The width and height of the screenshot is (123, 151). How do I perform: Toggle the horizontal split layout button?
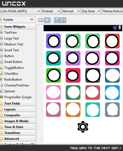pyautogui.click(x=47, y=20)
